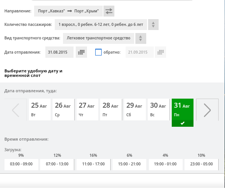This screenshot has width=225, height=189.
Task: Expand Легковое транспортное средство dropdown field
Action: (x=99, y=38)
